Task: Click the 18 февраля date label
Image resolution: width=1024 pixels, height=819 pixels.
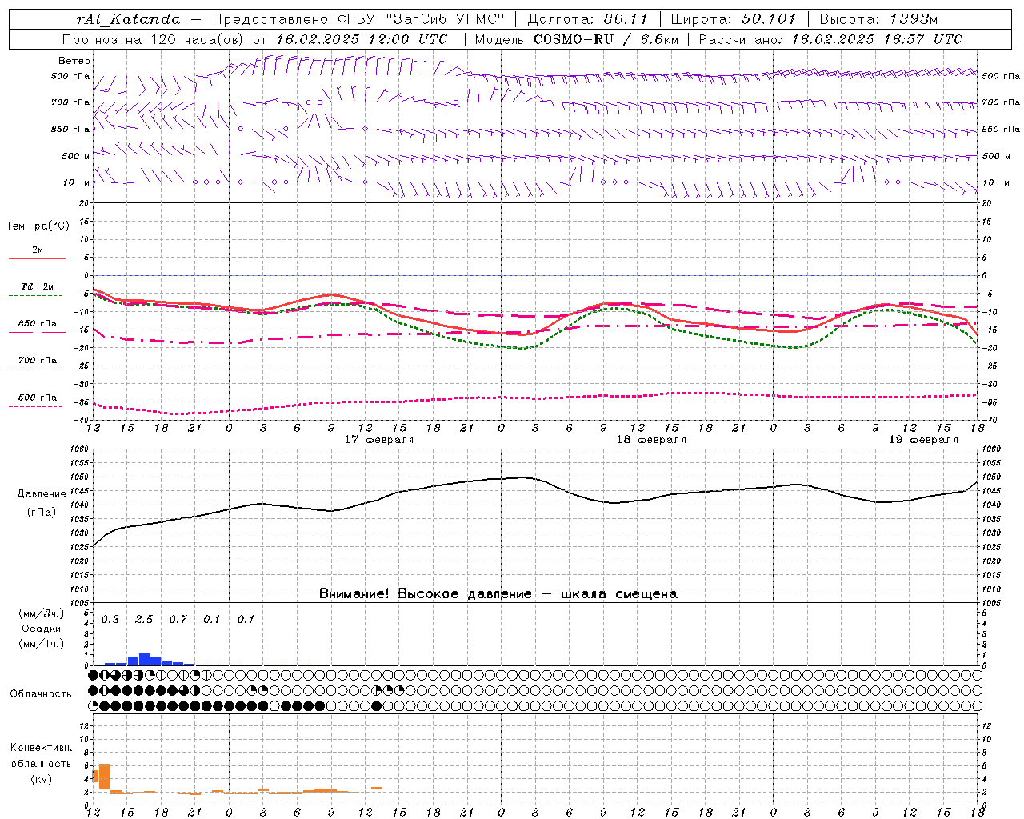Action: pyautogui.click(x=651, y=440)
